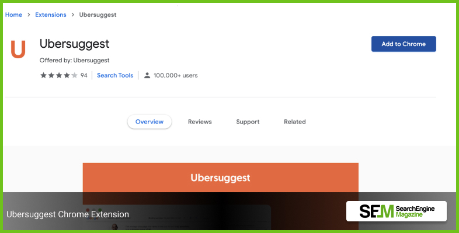Viewport: 459px width, 233px height.
Task: Open the Extensions breadcrumb link
Action: (51, 15)
